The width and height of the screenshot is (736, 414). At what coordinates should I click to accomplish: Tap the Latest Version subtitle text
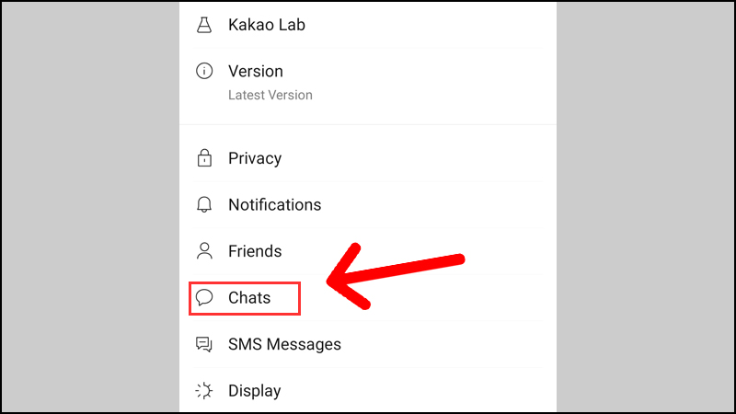tap(270, 95)
